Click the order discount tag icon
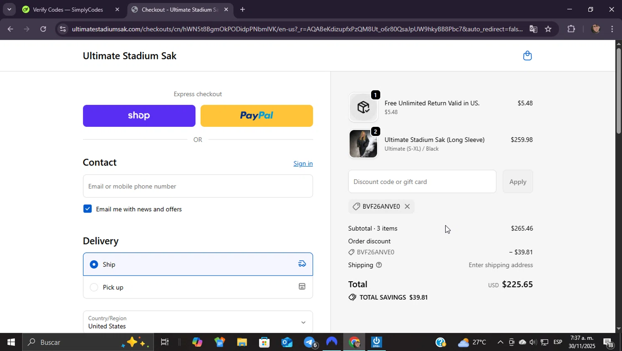The height and width of the screenshot is (351, 622). click(x=351, y=252)
